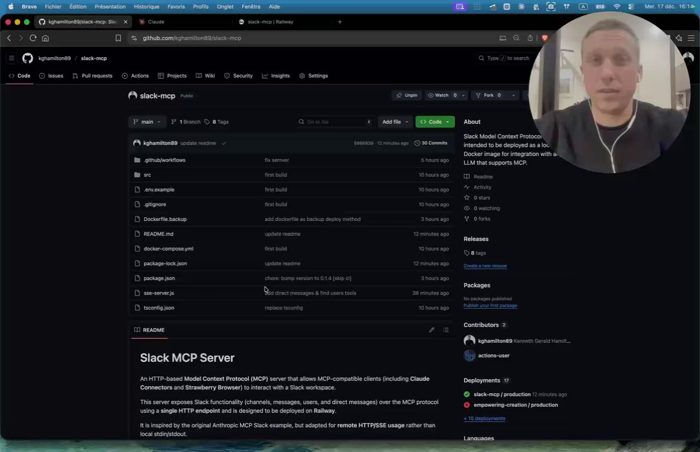This screenshot has height=452, width=700.
Task: Open the Wiki tab
Action: pos(205,76)
